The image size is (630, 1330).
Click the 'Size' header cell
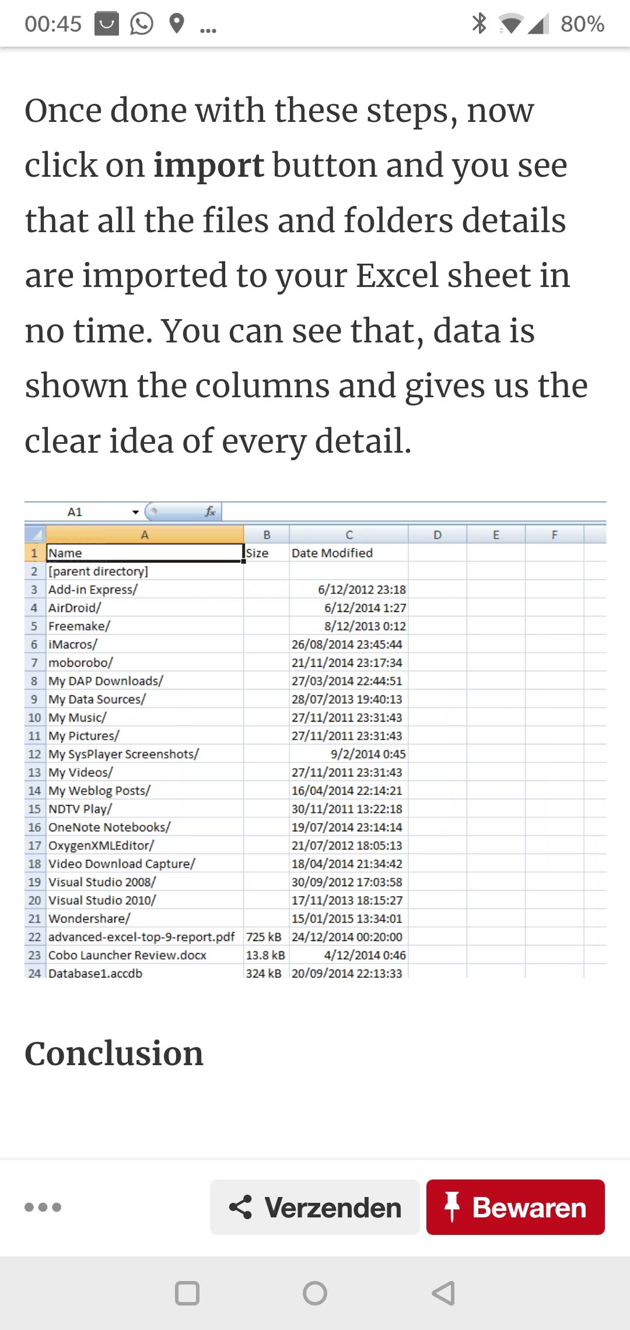point(267,553)
